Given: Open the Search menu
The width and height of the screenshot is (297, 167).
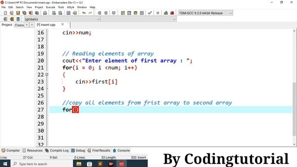Looking at the screenshot, I should [19, 7].
